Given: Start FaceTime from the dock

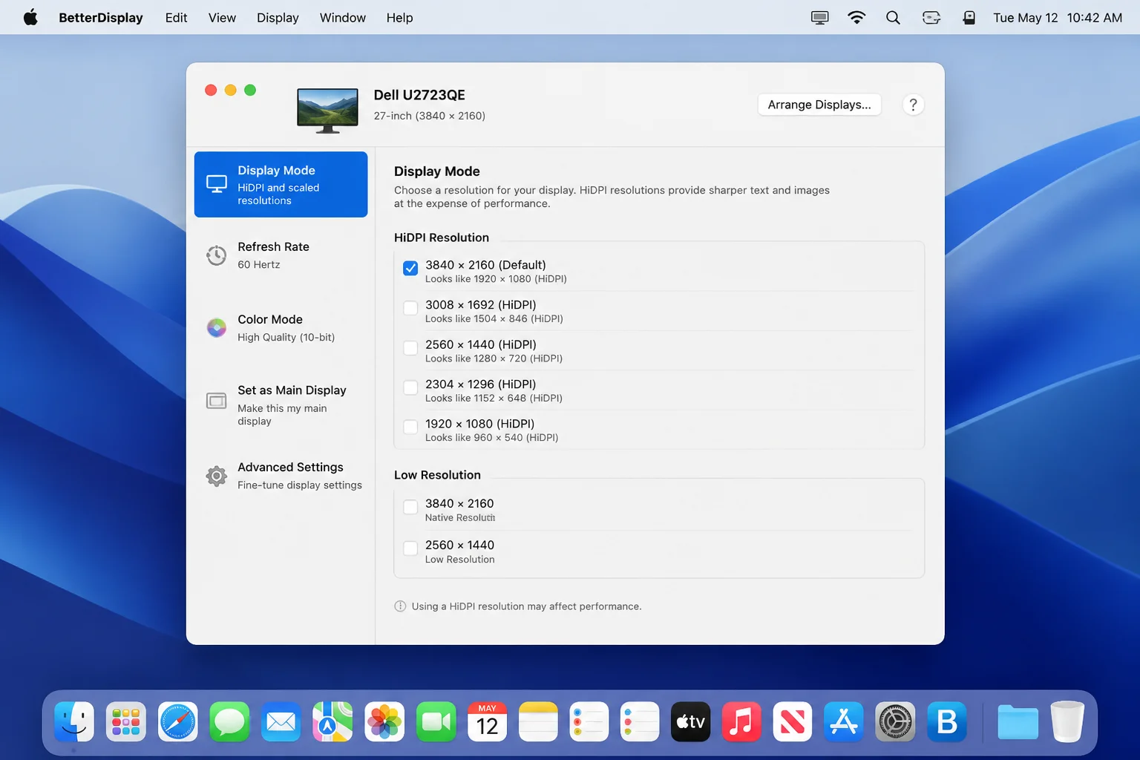Looking at the screenshot, I should [x=436, y=721].
